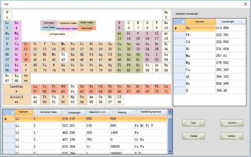The image size is (251, 157).
Task: Click the row selector arrow beside Zn
Action: (180, 28)
